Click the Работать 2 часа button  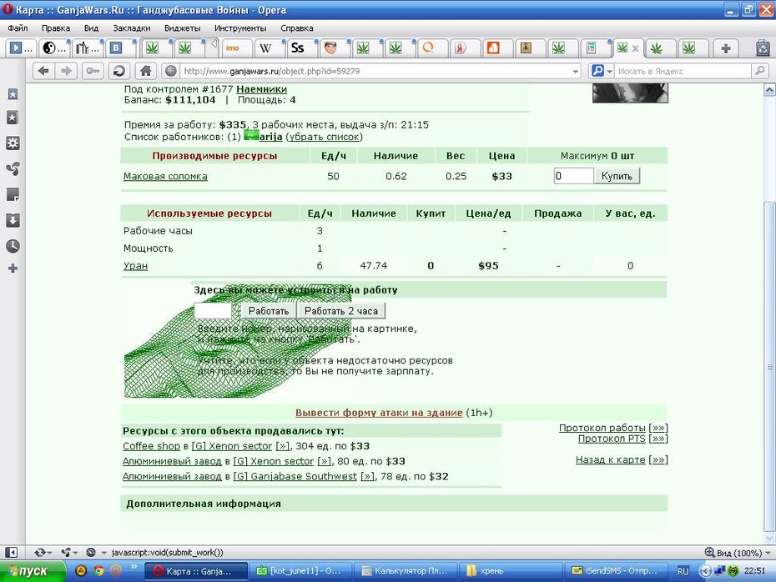coord(341,311)
